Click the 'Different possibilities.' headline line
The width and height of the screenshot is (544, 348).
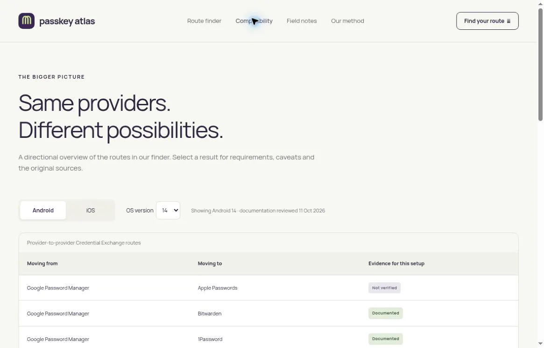121,130
